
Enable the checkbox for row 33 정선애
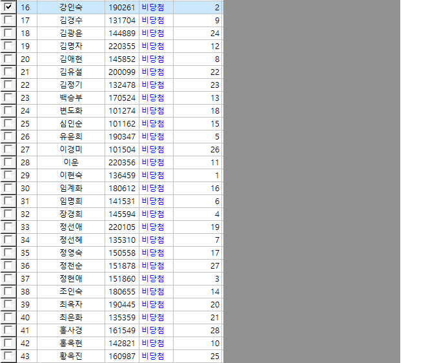point(8,226)
